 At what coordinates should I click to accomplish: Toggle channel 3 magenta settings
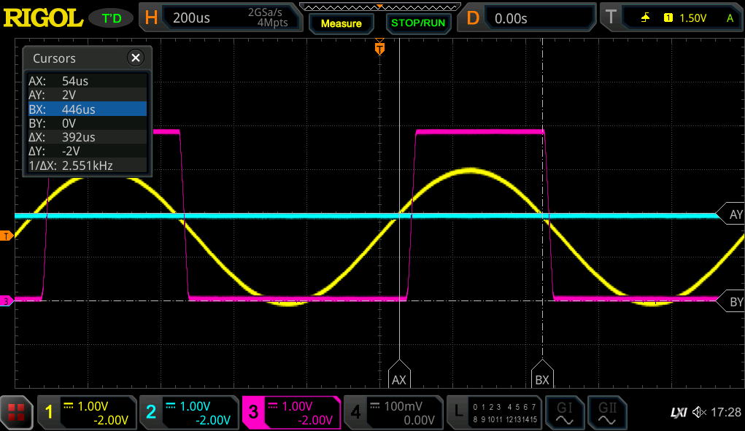click(291, 412)
